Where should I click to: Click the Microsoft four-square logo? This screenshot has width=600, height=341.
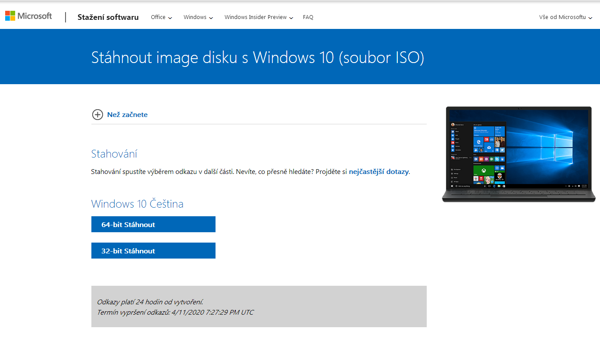pos(10,16)
